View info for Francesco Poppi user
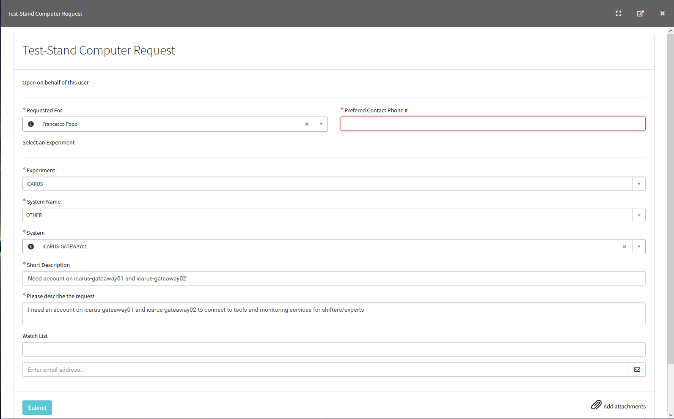The width and height of the screenshot is (674, 419). tap(31, 124)
